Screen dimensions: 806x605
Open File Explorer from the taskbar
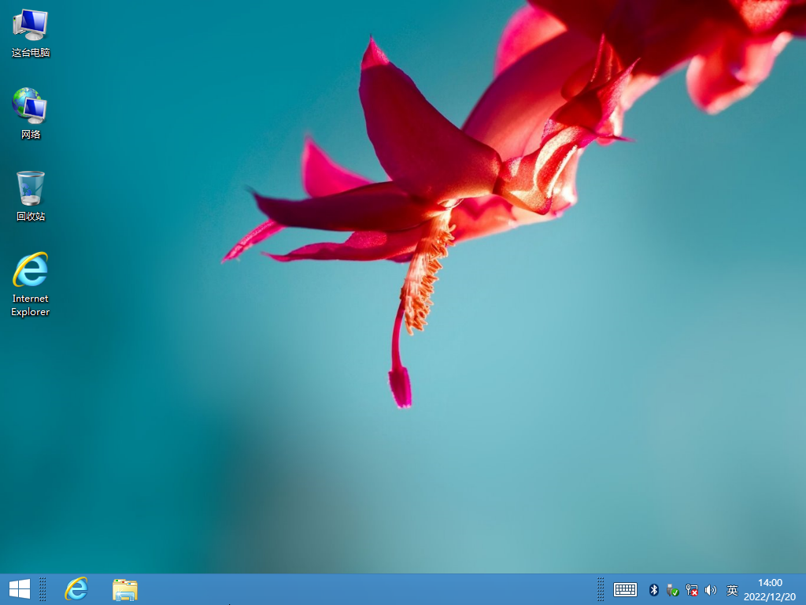click(124, 588)
